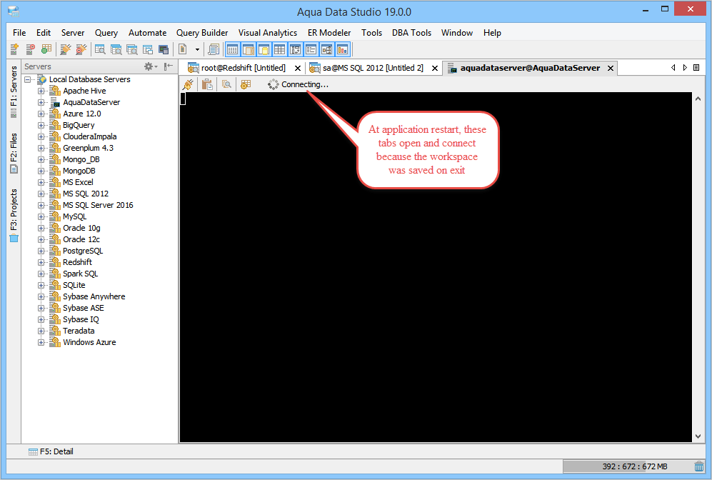This screenshot has height=480, width=712.
Task: Click the third query window magnifier icon
Action: pos(131,49)
